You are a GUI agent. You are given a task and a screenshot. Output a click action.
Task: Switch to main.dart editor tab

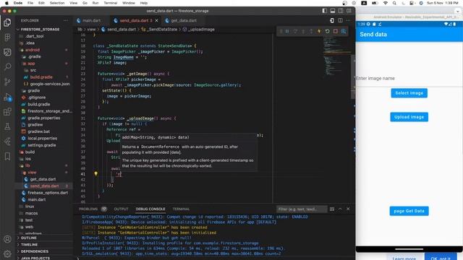(92, 20)
